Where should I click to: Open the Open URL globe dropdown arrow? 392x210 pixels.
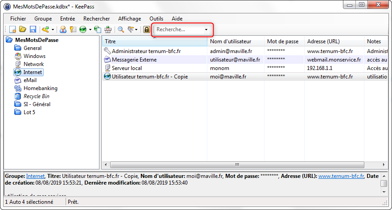[90, 30]
